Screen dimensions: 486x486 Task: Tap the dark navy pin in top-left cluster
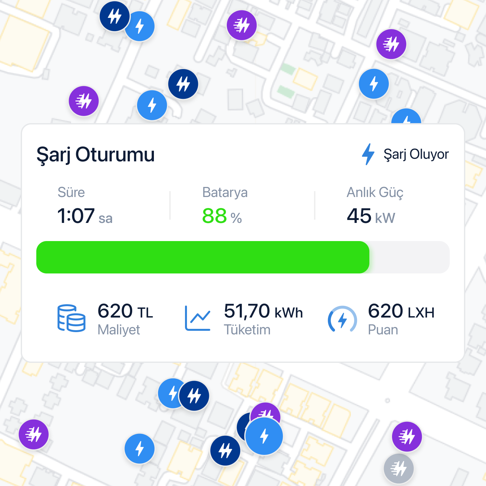point(115,16)
